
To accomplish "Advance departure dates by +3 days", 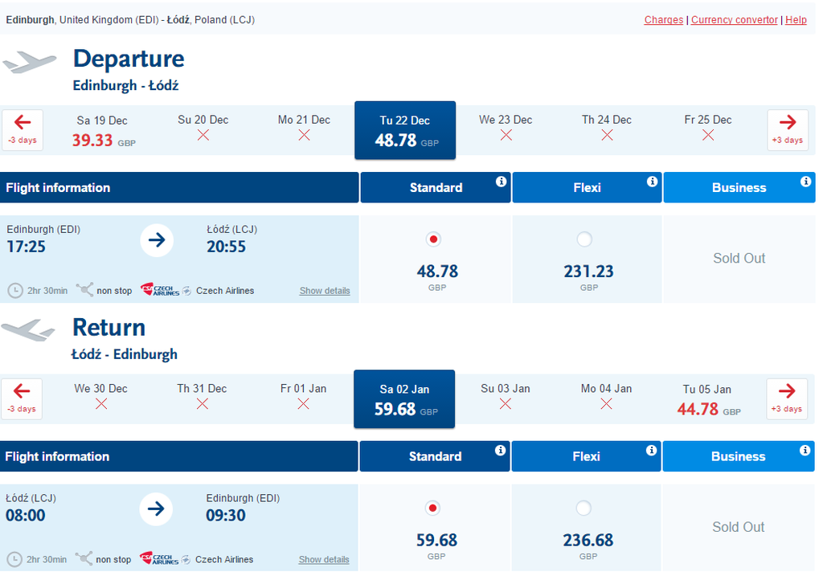I will point(788,129).
